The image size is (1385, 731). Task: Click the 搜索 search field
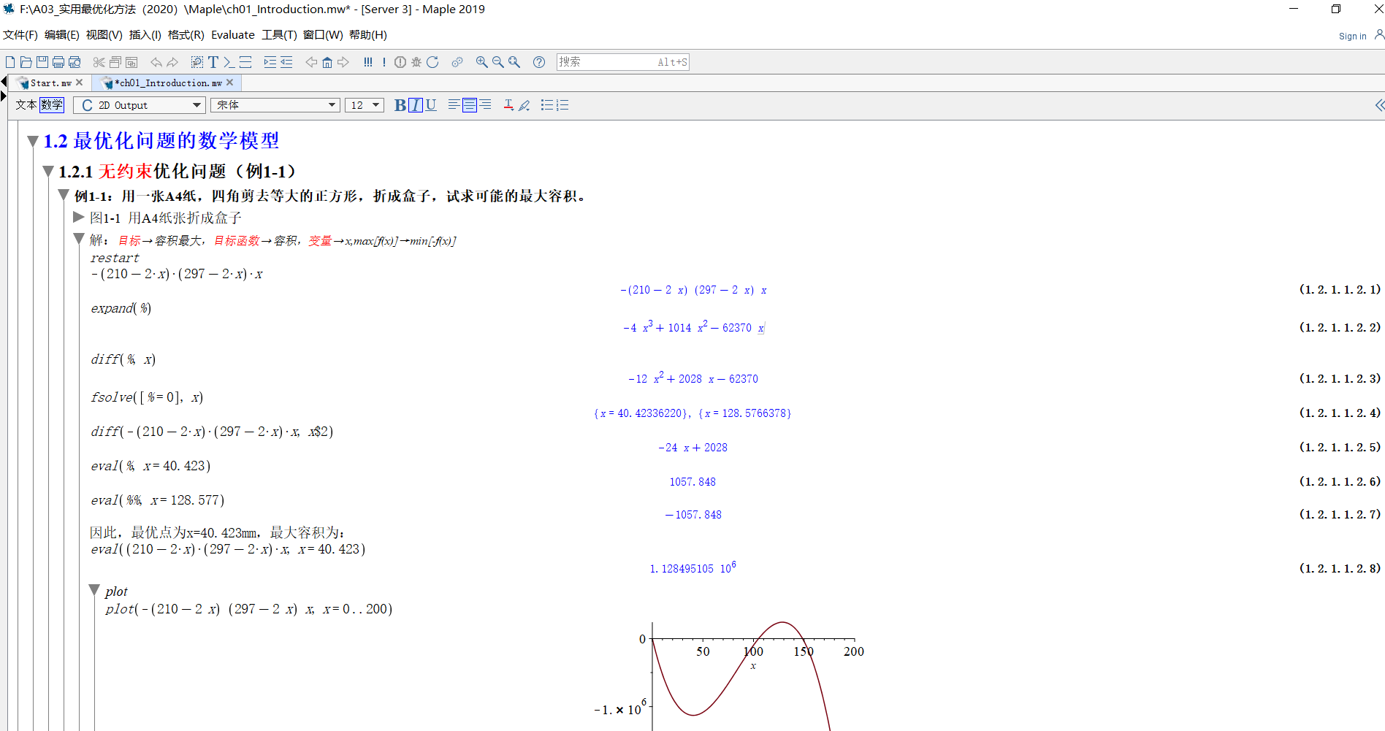coord(606,62)
